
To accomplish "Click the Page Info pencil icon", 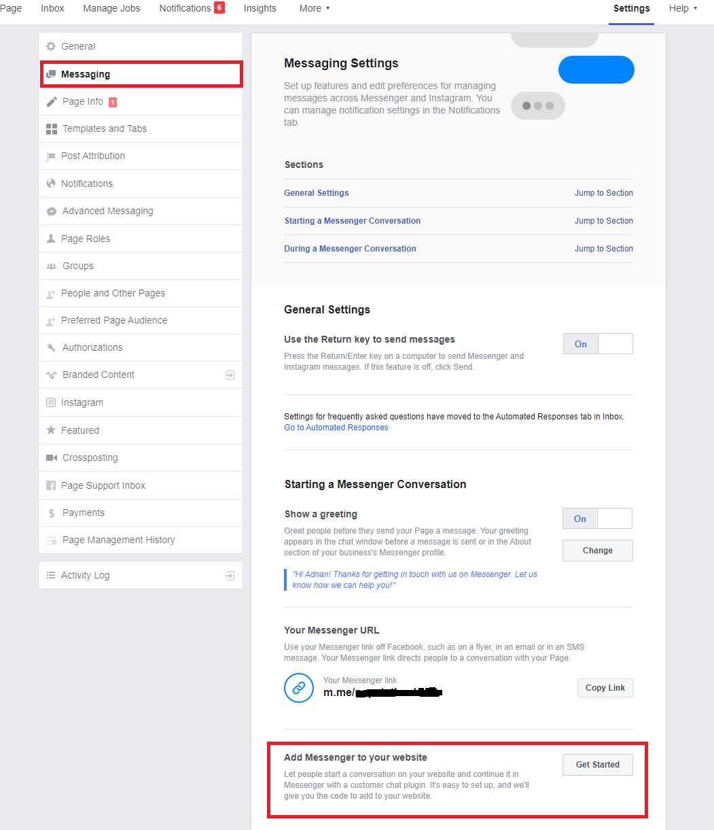I will point(52,101).
